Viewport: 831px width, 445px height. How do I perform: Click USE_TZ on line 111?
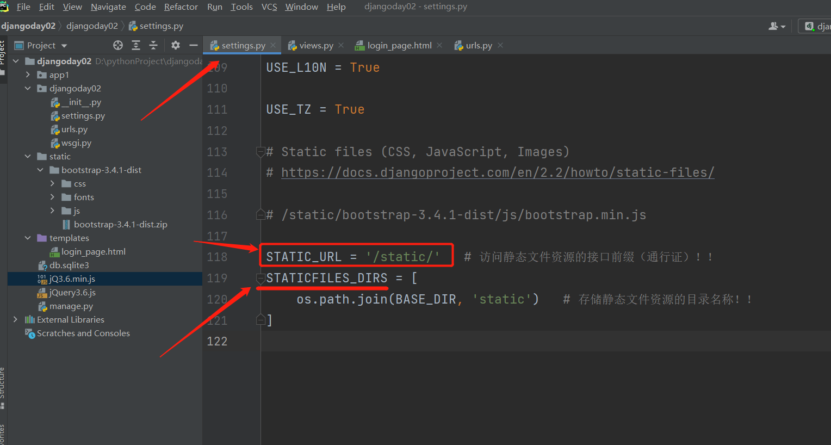point(288,109)
